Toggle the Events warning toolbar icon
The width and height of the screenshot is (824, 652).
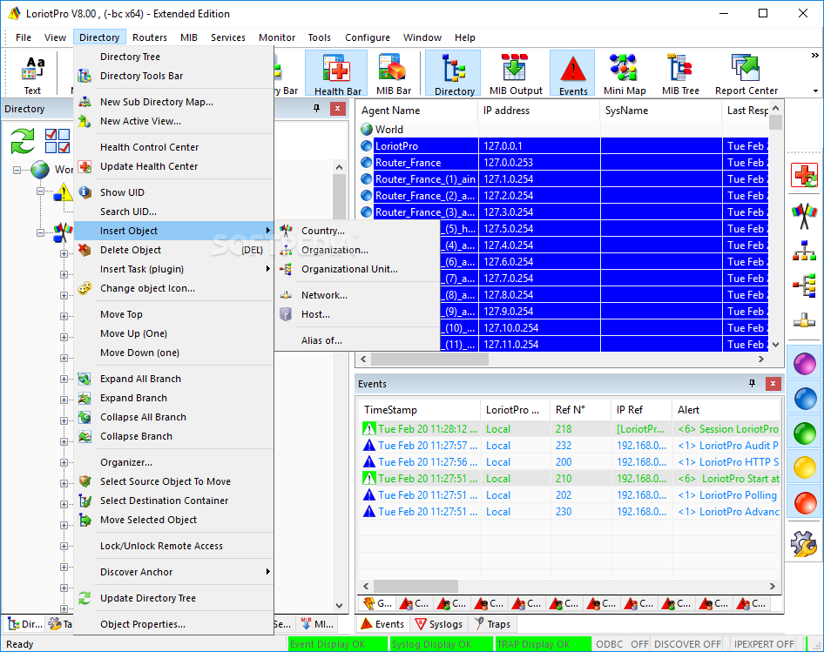(x=573, y=74)
